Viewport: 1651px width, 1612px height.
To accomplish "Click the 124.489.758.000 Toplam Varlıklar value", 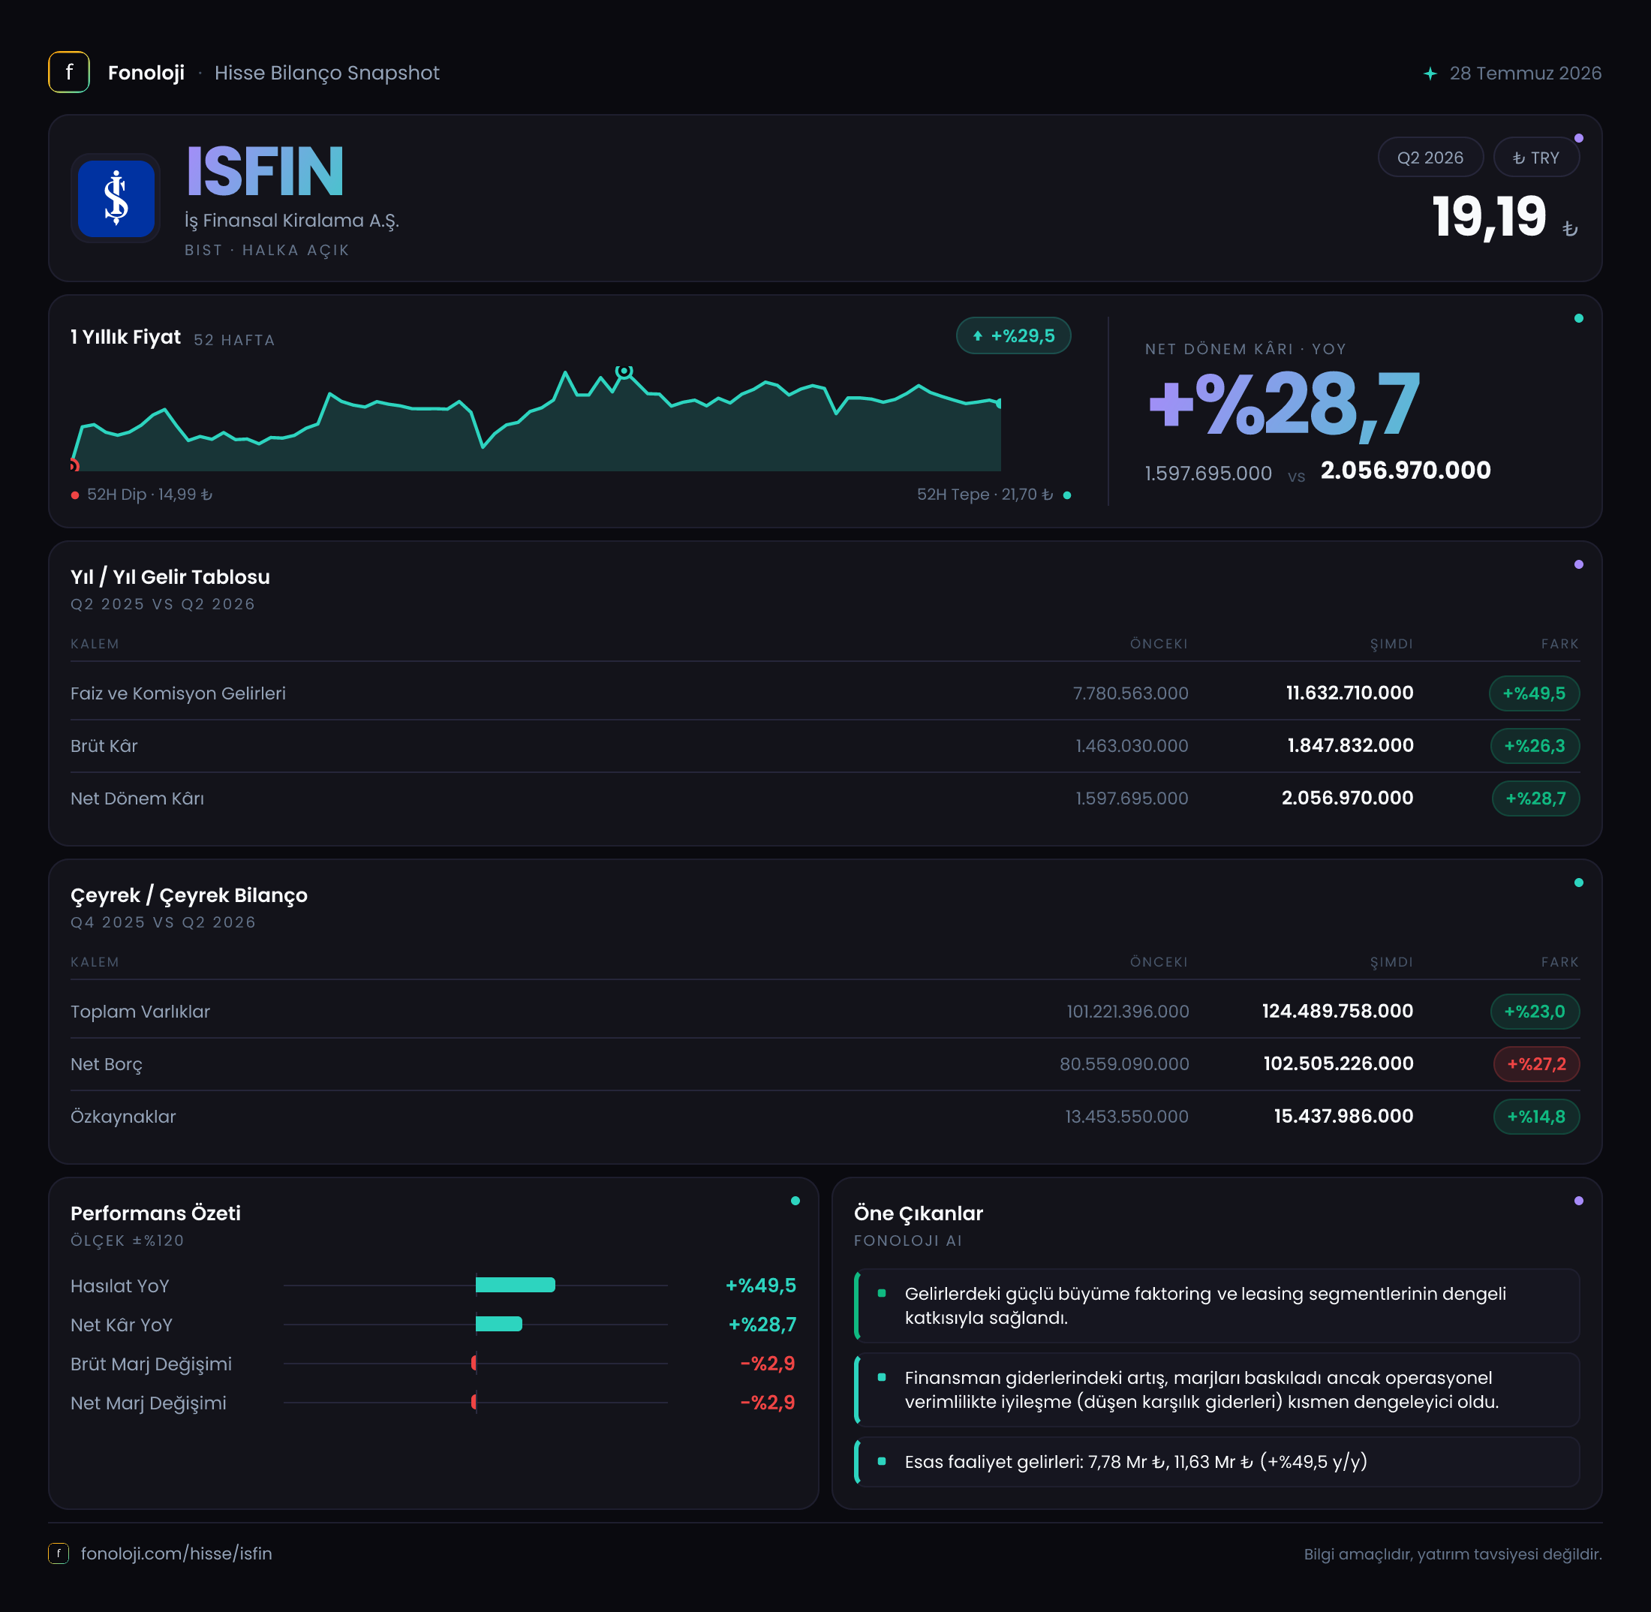I will [x=1338, y=1011].
